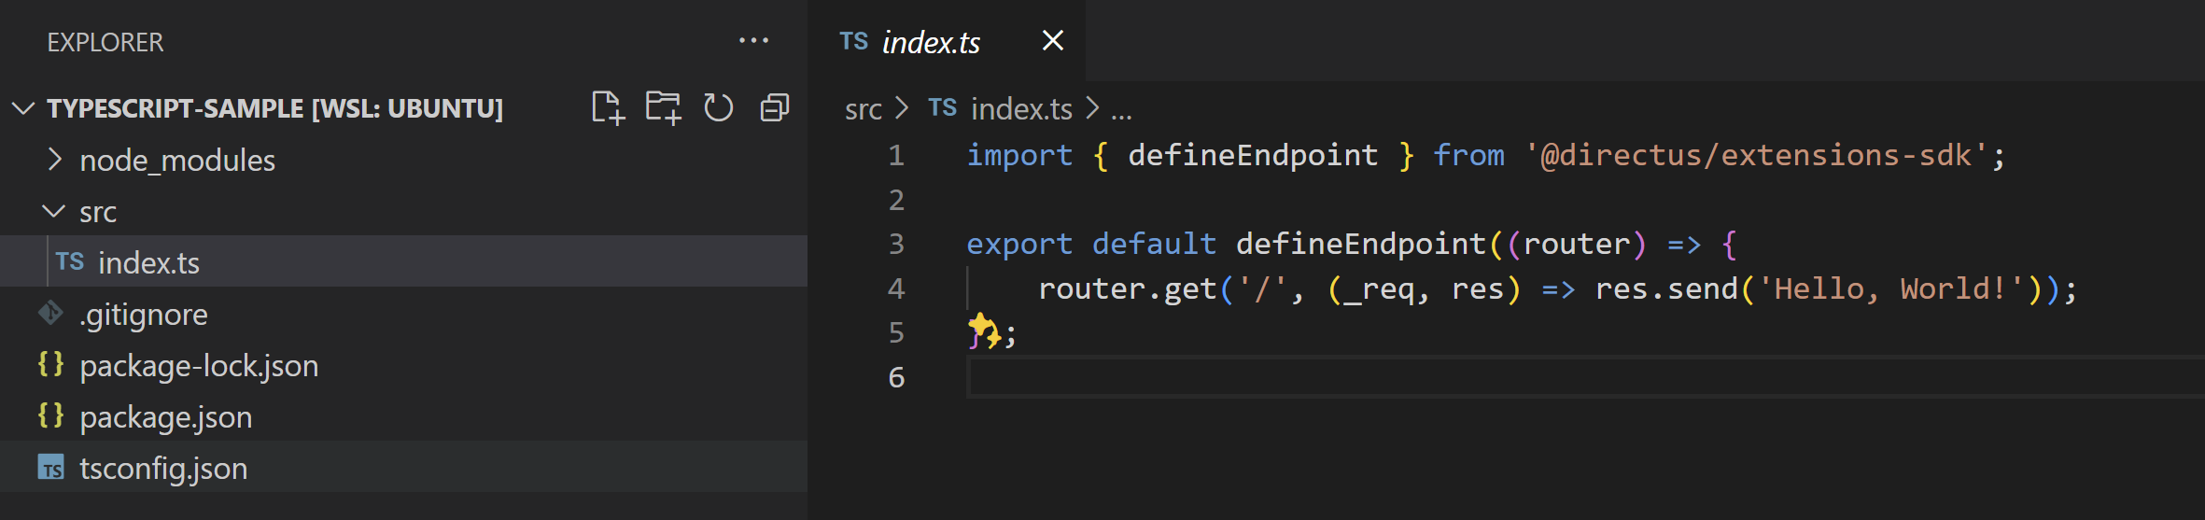Open the src breadcrumb chevron
This screenshot has width=2205, height=520.
pyautogui.click(x=901, y=108)
